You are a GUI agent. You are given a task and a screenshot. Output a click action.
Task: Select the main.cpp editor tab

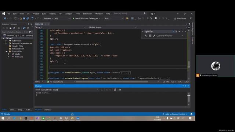(39, 24)
